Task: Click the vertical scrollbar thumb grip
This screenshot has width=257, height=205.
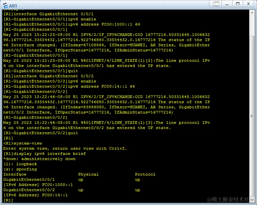Action: click(x=252, y=116)
